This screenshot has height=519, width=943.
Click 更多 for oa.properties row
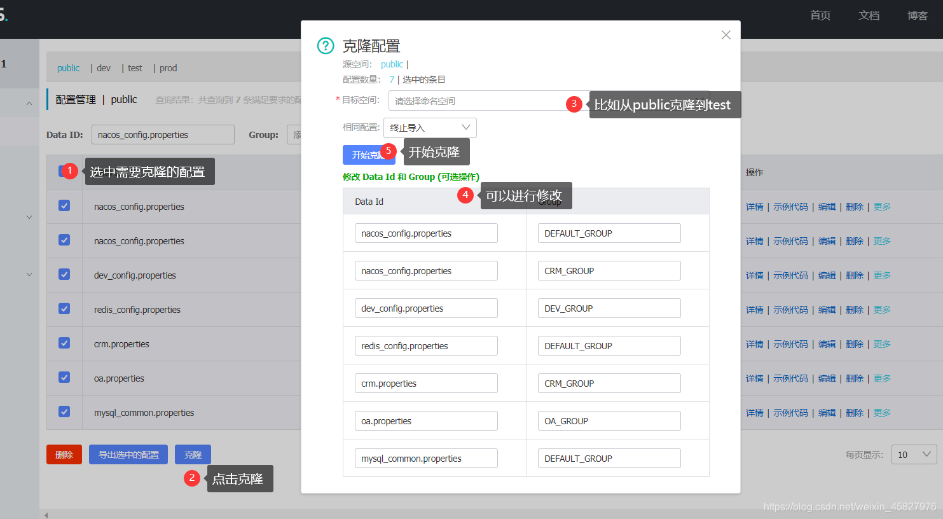coord(882,378)
